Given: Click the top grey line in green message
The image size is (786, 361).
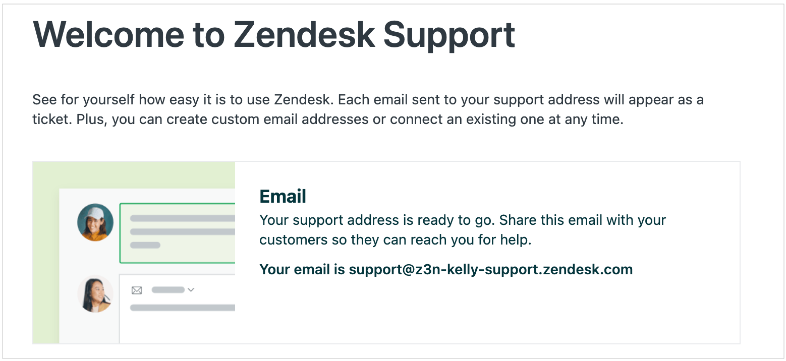Looking at the screenshot, I should pyautogui.click(x=183, y=218).
